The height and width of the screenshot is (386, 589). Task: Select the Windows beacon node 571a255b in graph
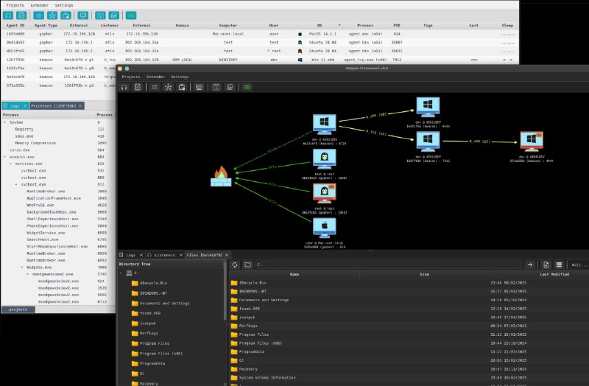pos(531,141)
